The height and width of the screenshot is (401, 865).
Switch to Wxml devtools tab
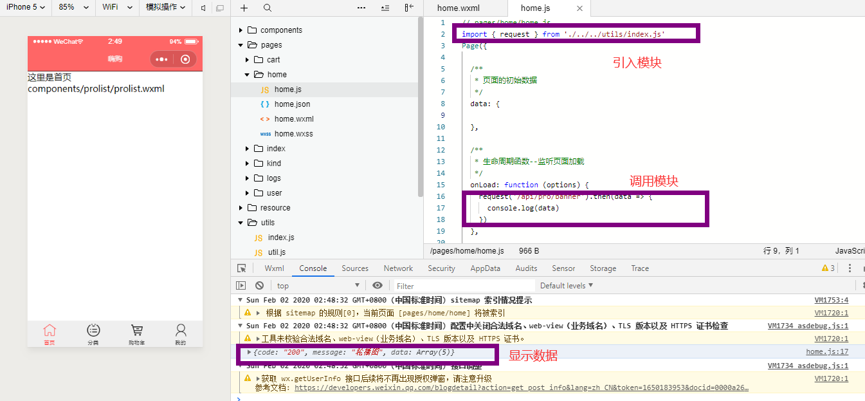point(275,268)
